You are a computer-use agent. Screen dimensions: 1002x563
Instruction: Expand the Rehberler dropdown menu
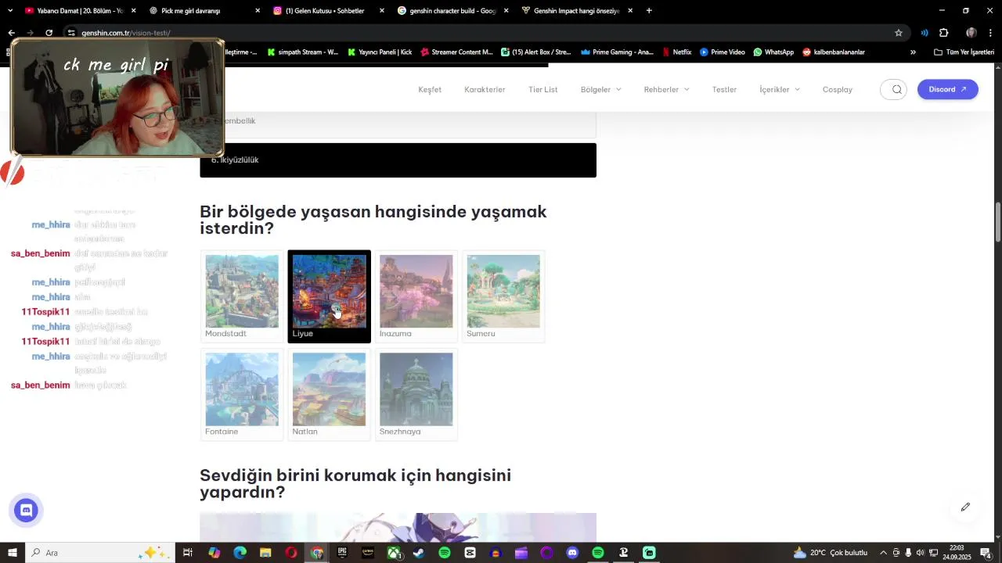coord(666,89)
